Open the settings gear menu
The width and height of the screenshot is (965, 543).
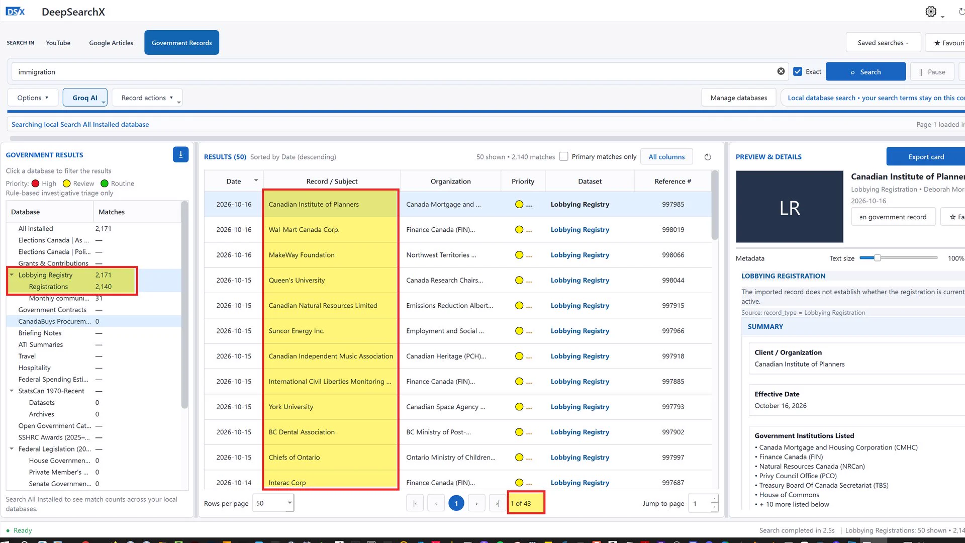(931, 12)
